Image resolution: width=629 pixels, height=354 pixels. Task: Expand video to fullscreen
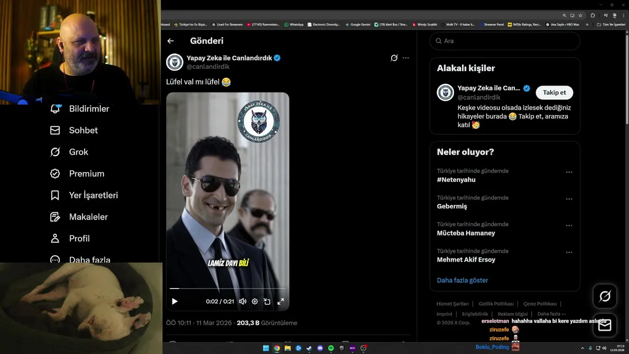coord(281,301)
